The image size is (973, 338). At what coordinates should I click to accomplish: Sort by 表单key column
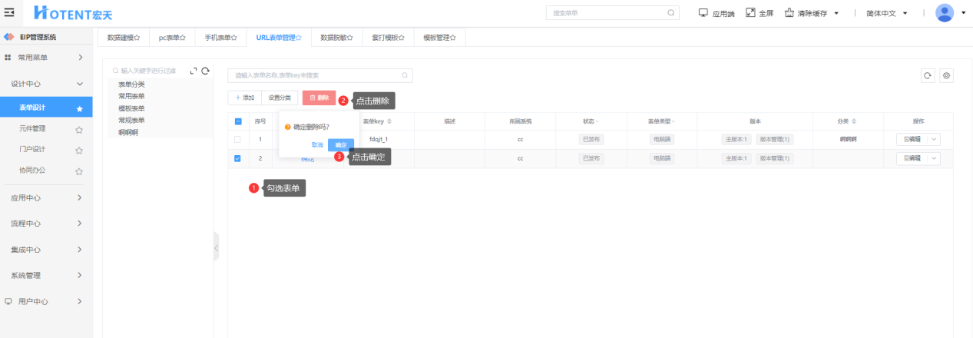tap(389, 121)
